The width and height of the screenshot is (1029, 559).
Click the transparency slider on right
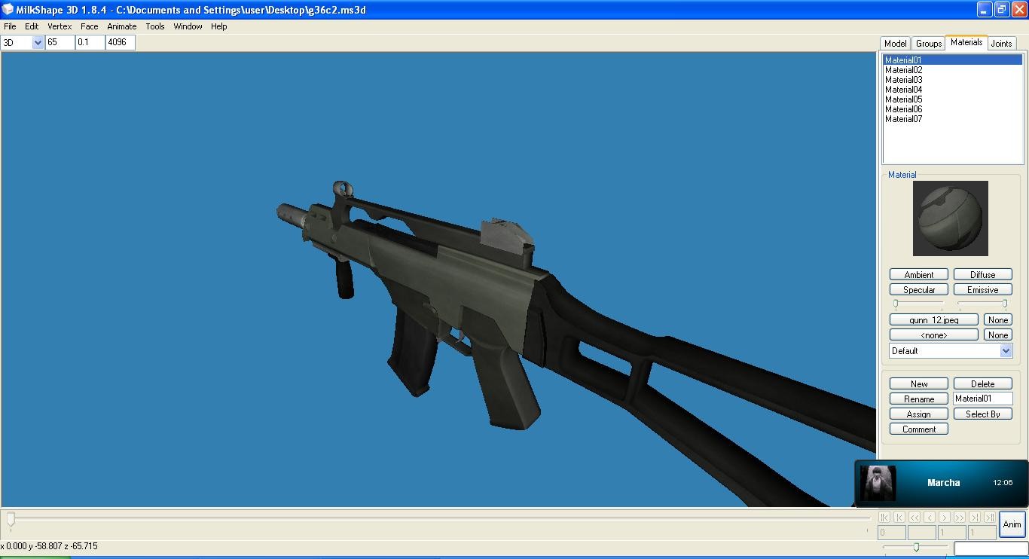click(x=982, y=304)
